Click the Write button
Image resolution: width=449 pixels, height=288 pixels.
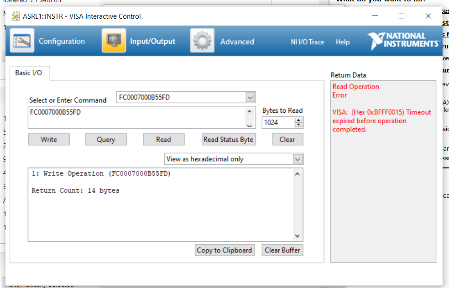point(49,140)
